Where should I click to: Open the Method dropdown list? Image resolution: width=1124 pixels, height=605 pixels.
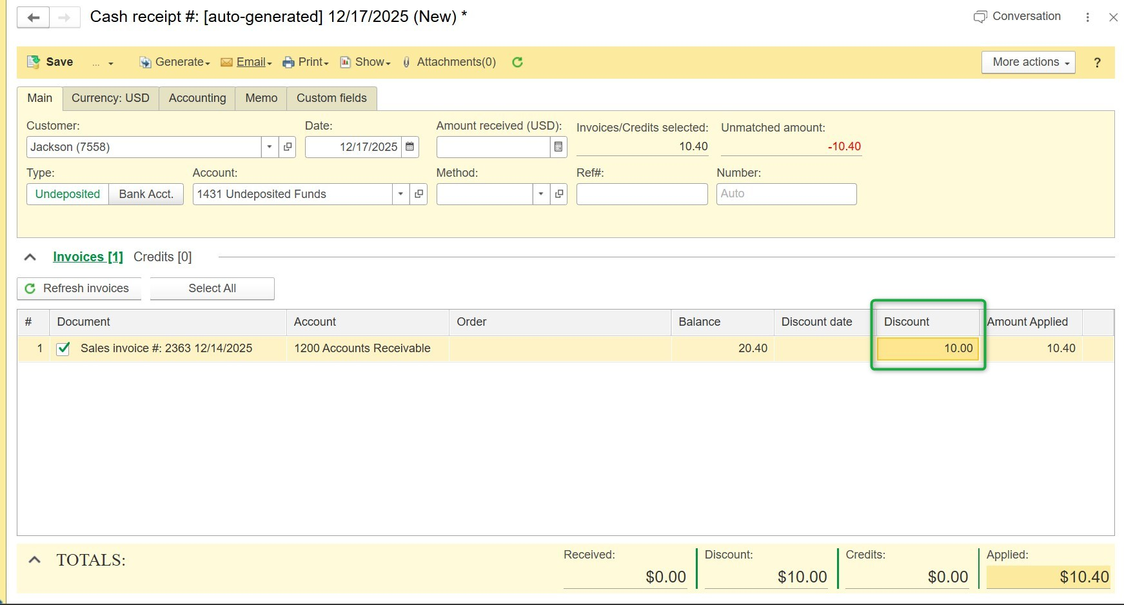coord(541,194)
